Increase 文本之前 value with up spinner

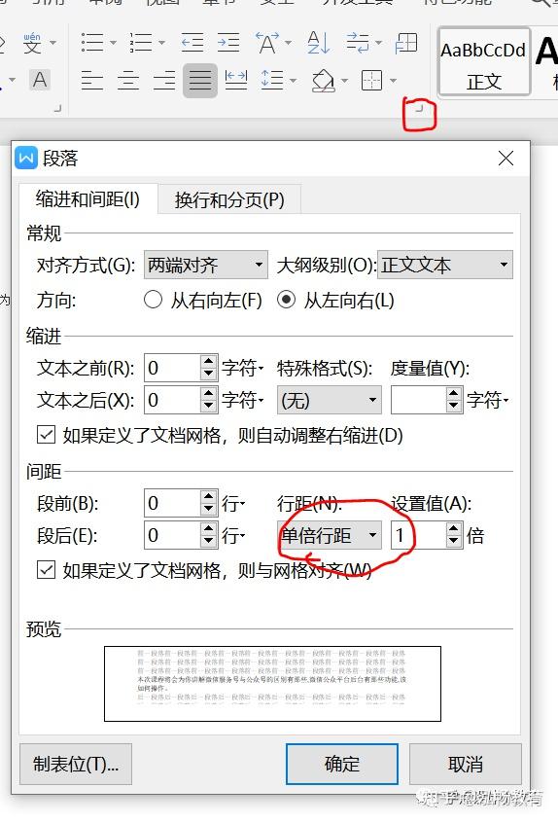pos(209,362)
